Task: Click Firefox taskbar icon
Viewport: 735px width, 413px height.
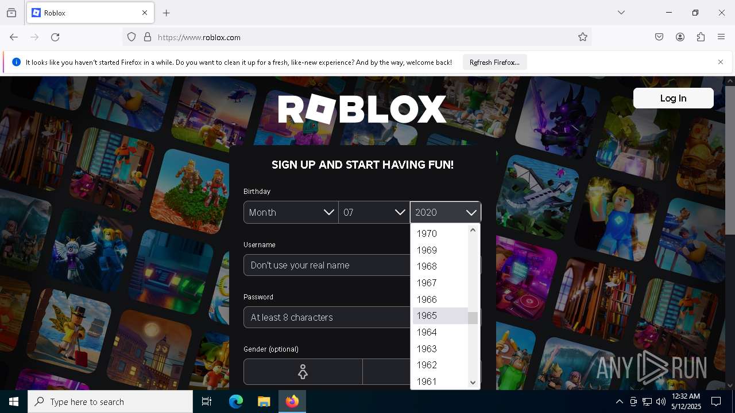Action: click(x=292, y=402)
